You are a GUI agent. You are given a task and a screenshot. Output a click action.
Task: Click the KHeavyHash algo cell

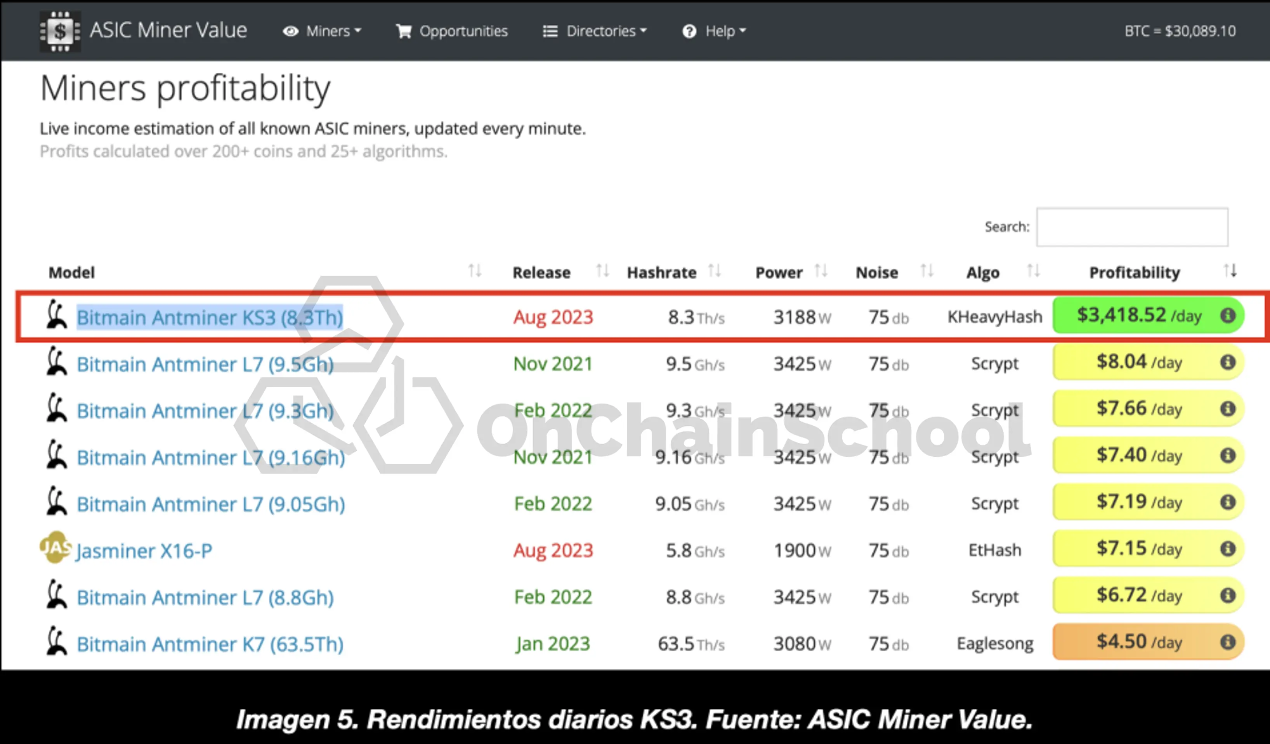click(995, 317)
